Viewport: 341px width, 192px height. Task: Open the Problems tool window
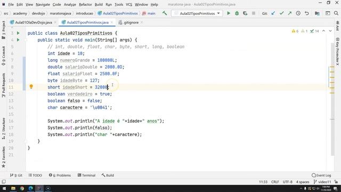click(60, 175)
